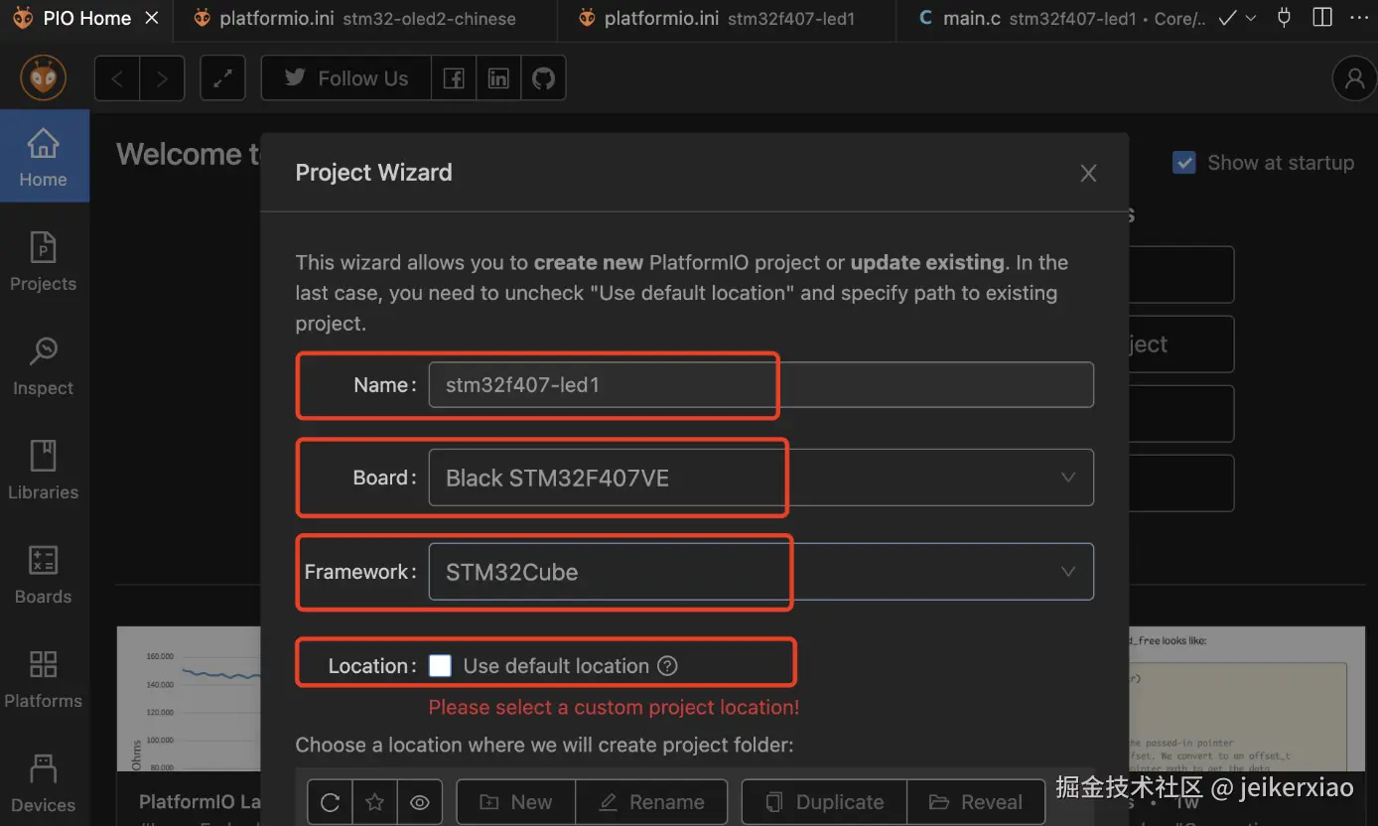Expand the Board dropdown
The width and height of the screenshot is (1378, 826).
tap(760, 478)
